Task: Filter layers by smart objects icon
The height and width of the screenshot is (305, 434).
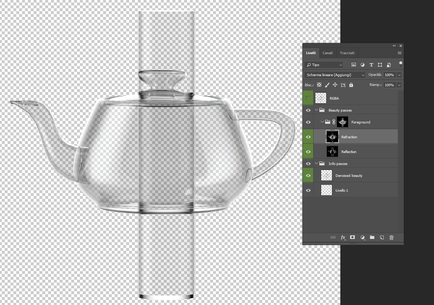Action: pos(388,65)
